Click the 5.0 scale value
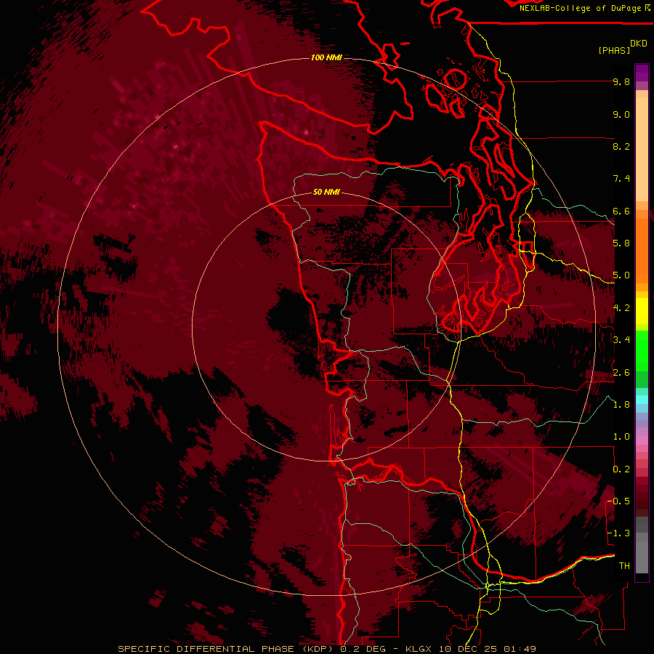654x654 pixels. pyautogui.click(x=621, y=275)
